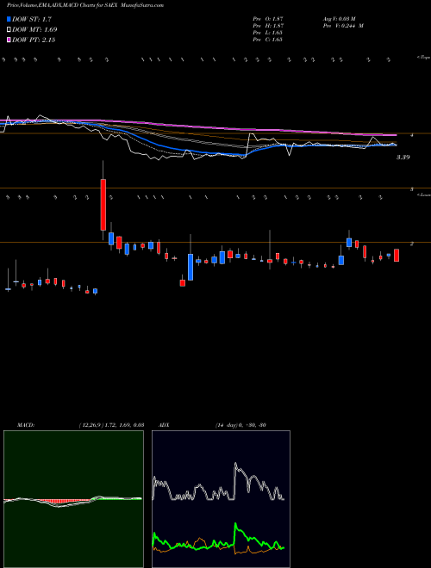Click the last red candlestick on the right
This screenshot has width=431, height=568.
[x=397, y=255]
